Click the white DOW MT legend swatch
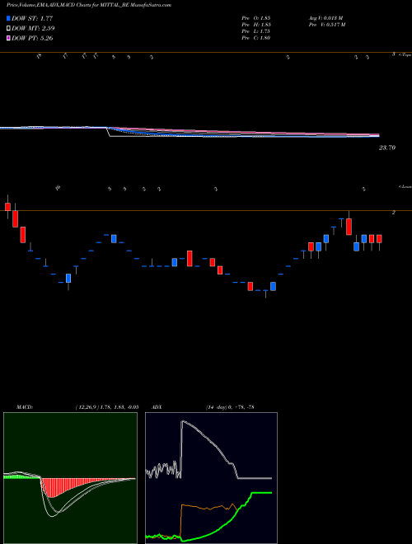This screenshot has width=412, height=544. click(8, 28)
